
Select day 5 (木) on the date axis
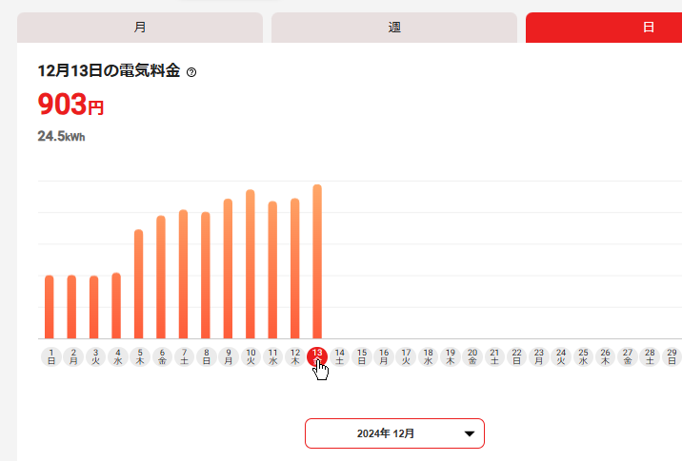point(139,356)
